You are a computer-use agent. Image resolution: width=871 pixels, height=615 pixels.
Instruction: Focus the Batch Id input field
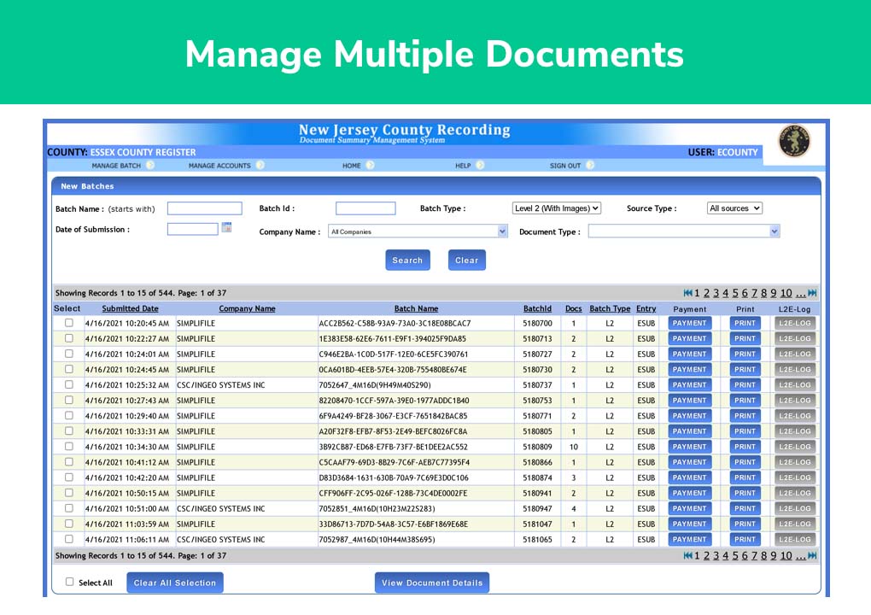(365, 208)
